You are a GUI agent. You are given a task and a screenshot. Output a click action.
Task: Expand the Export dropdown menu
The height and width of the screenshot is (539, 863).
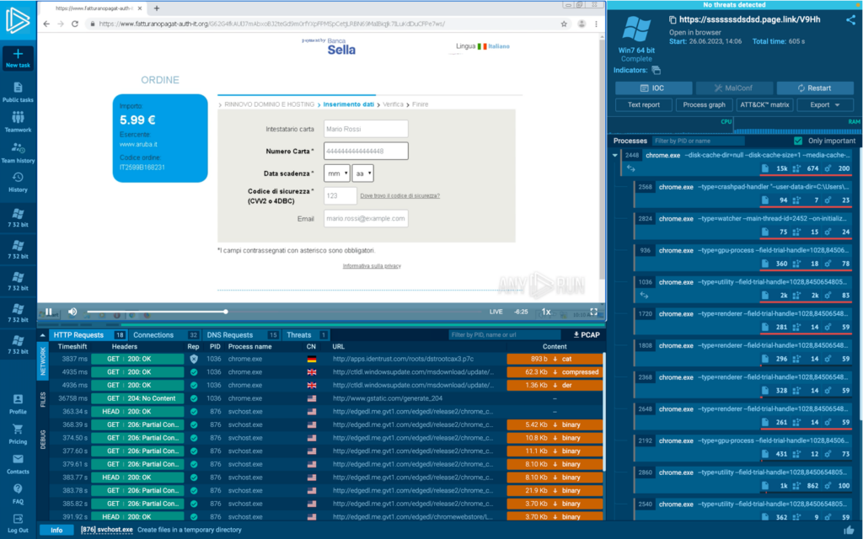point(819,105)
